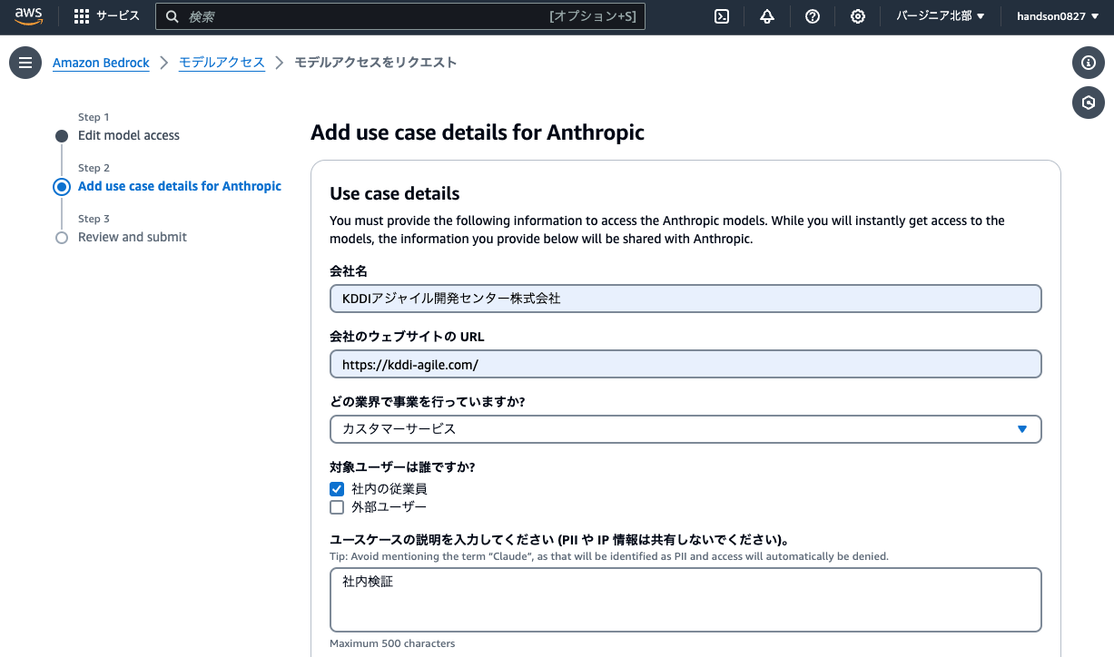Image resolution: width=1114 pixels, height=657 pixels.
Task: Open the industry dropdown カスタマーサービス
Action: (685, 428)
